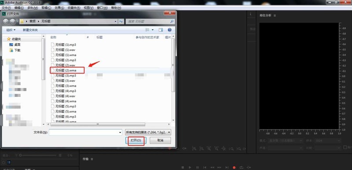This screenshot has width=352, height=170.
Task: Click the horizontal scrollbar of file list
Action: click(98, 124)
